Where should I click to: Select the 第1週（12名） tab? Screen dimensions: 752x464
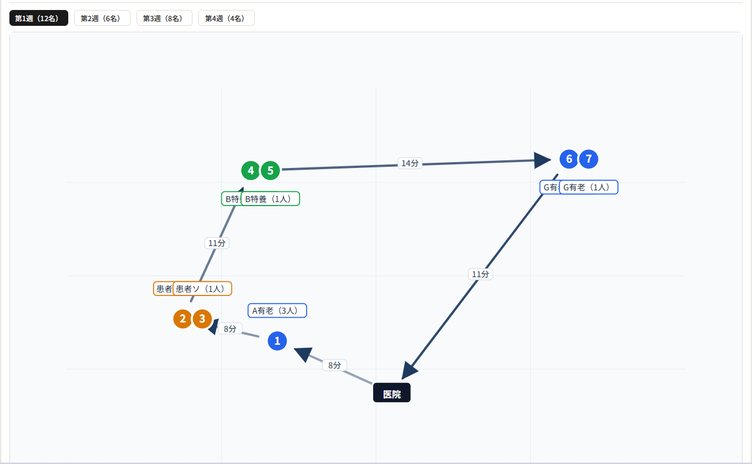[39, 18]
